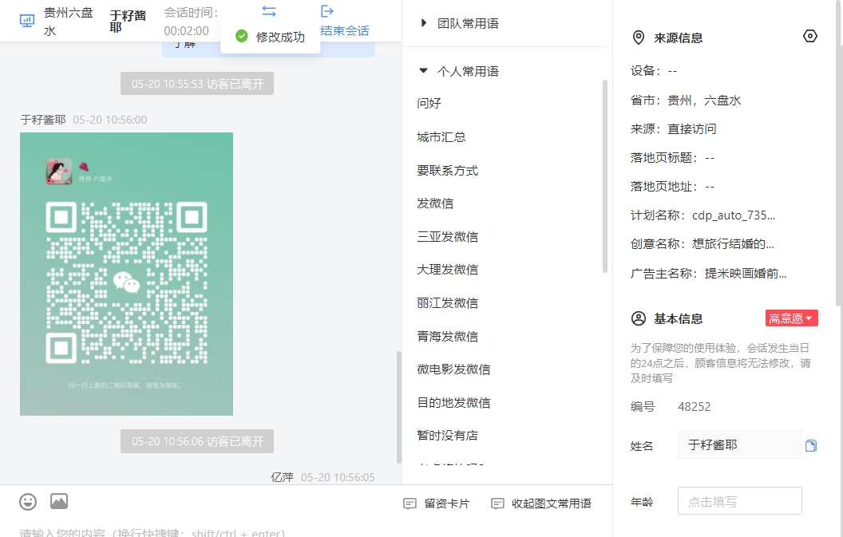Click the 05-20 10:56:06 访客已离开 notice
The width and height of the screenshot is (843, 537).
click(x=197, y=441)
